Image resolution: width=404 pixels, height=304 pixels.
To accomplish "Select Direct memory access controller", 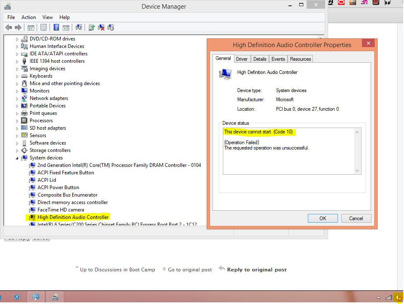I will (x=73, y=202).
